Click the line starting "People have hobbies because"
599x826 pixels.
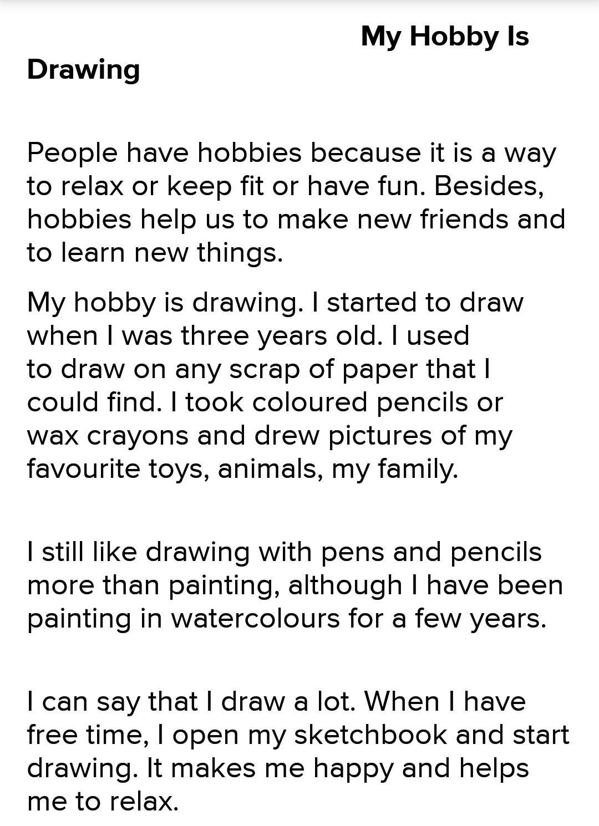click(x=291, y=154)
